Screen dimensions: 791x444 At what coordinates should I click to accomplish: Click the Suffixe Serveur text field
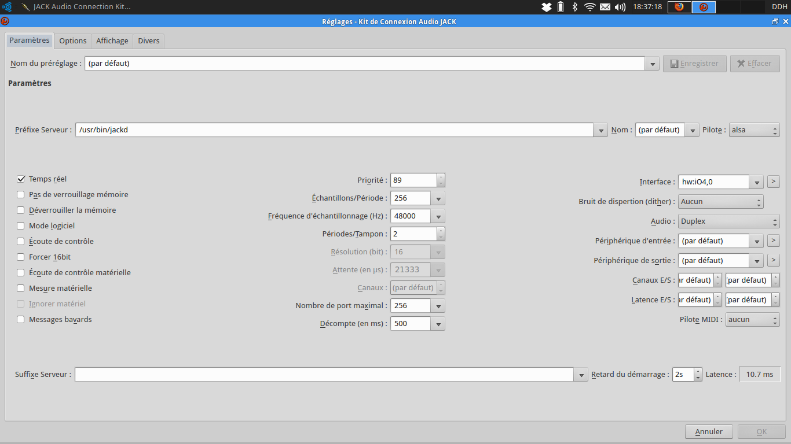[324, 375]
